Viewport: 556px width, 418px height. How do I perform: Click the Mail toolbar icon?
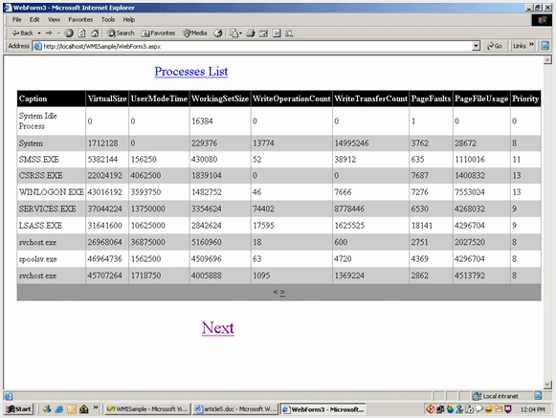click(234, 33)
